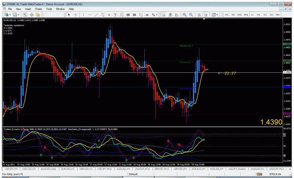Open the Profiles toolbar icon
Screen dimensions: 294x178
tap(15, 15)
